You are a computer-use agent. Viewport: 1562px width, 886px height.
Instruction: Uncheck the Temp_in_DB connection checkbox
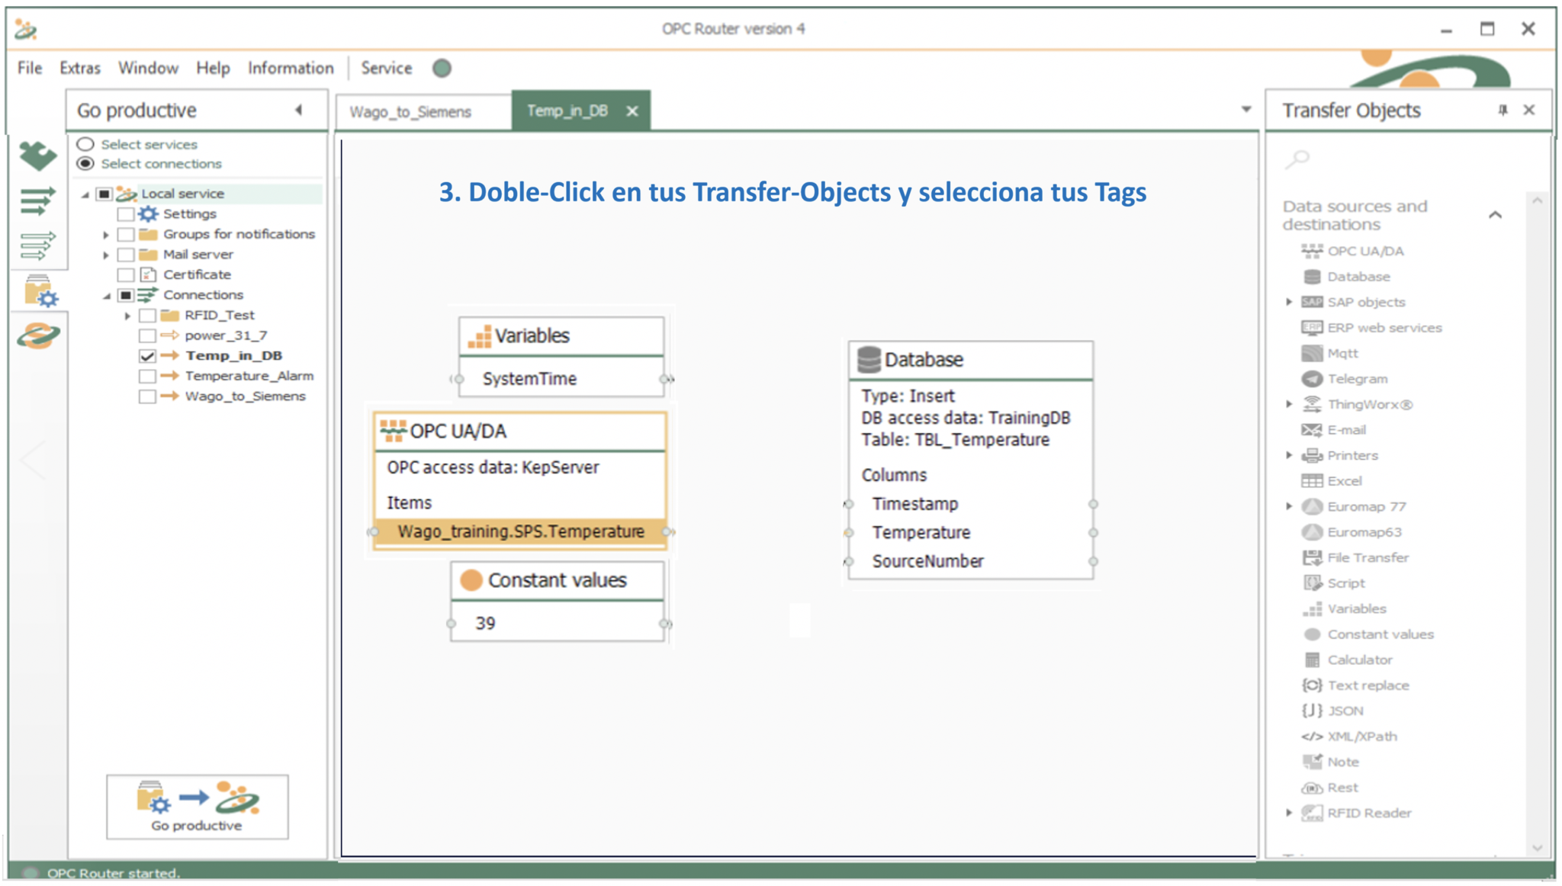click(147, 356)
